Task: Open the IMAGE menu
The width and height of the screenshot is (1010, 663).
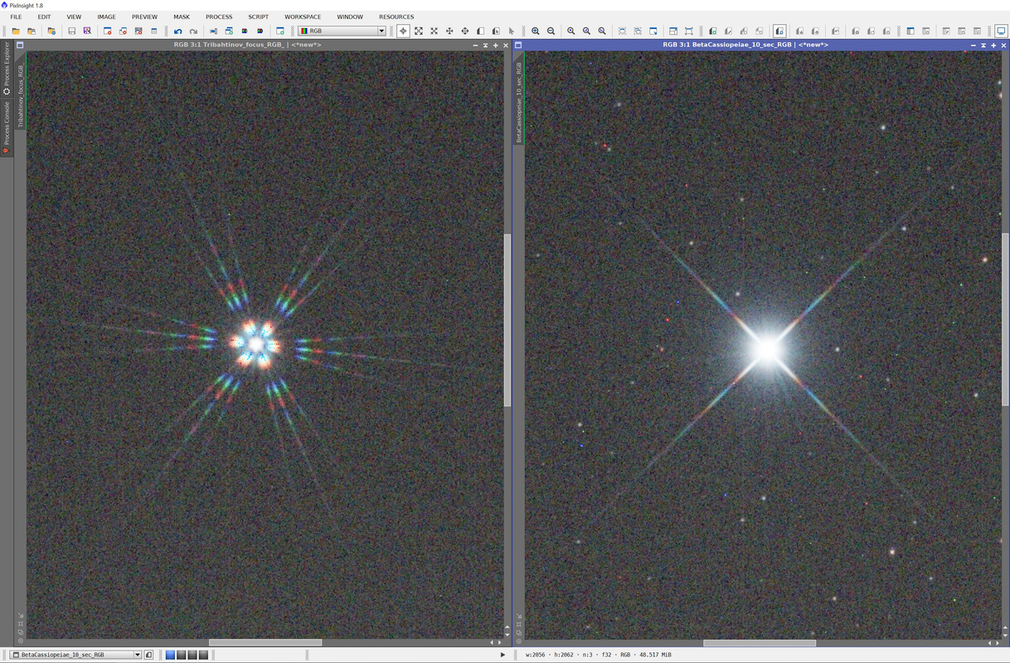Action: click(x=106, y=17)
